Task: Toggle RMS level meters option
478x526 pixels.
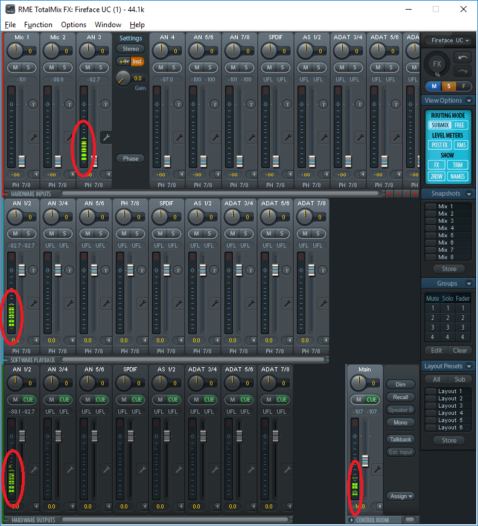Action: click(461, 145)
